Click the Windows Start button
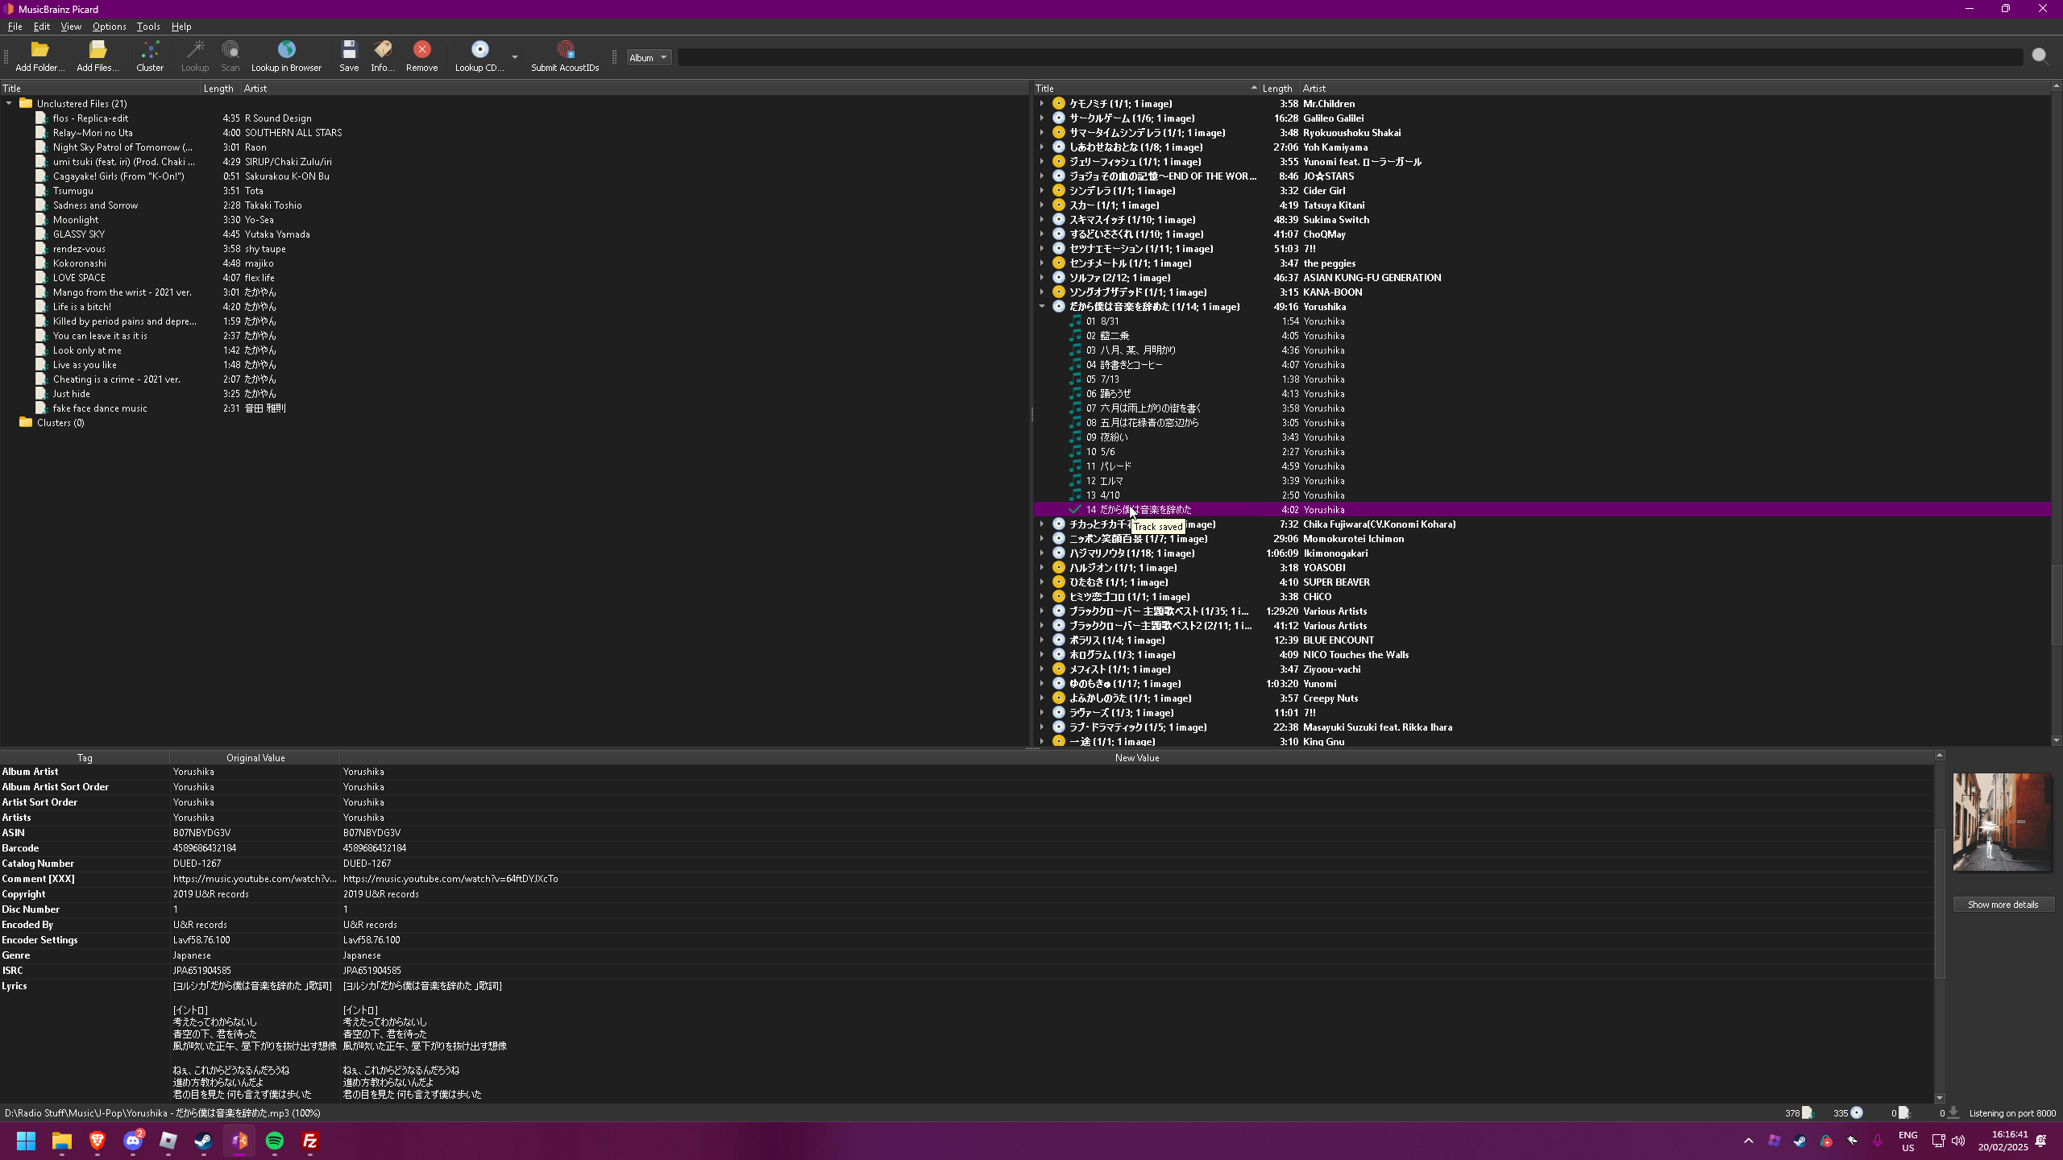This screenshot has width=2063, height=1160. pos(27,1141)
